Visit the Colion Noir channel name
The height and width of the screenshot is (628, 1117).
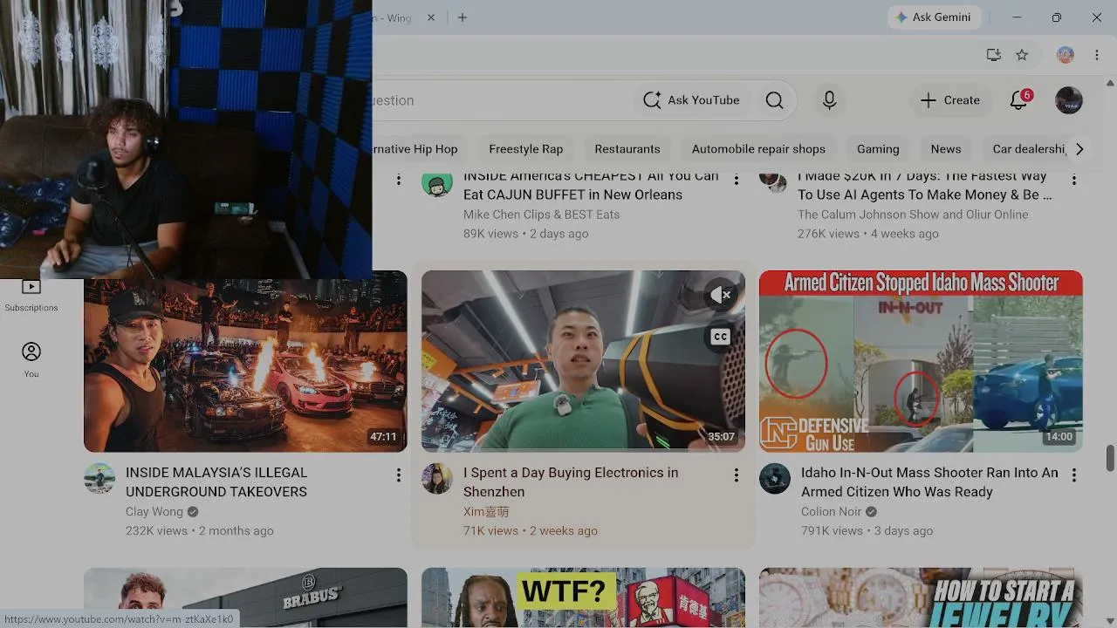pos(831,512)
